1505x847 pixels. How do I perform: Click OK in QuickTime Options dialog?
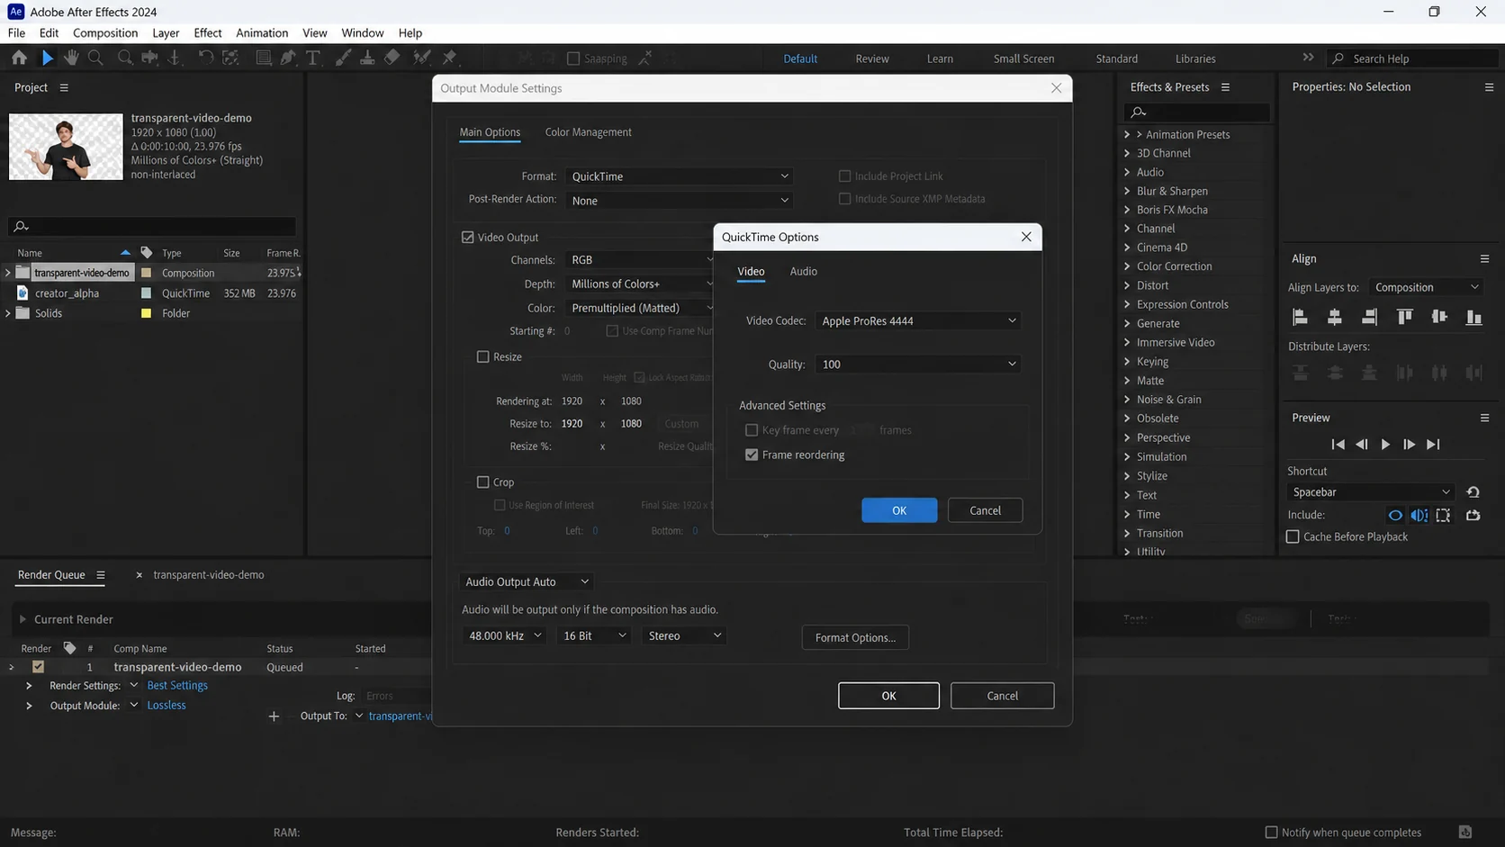pos(899,510)
